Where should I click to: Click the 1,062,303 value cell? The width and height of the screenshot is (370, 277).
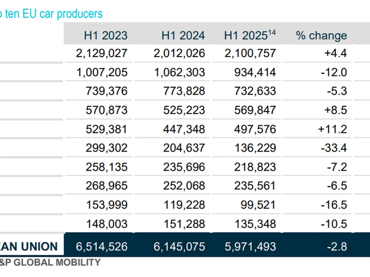(179, 72)
